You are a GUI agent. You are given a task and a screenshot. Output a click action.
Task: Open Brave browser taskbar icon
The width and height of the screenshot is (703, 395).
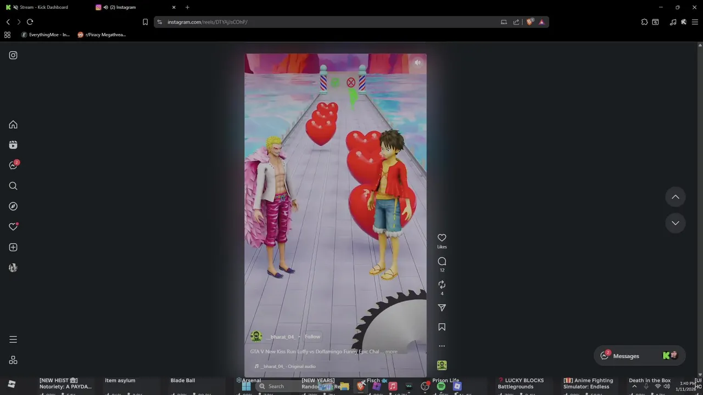click(x=361, y=386)
